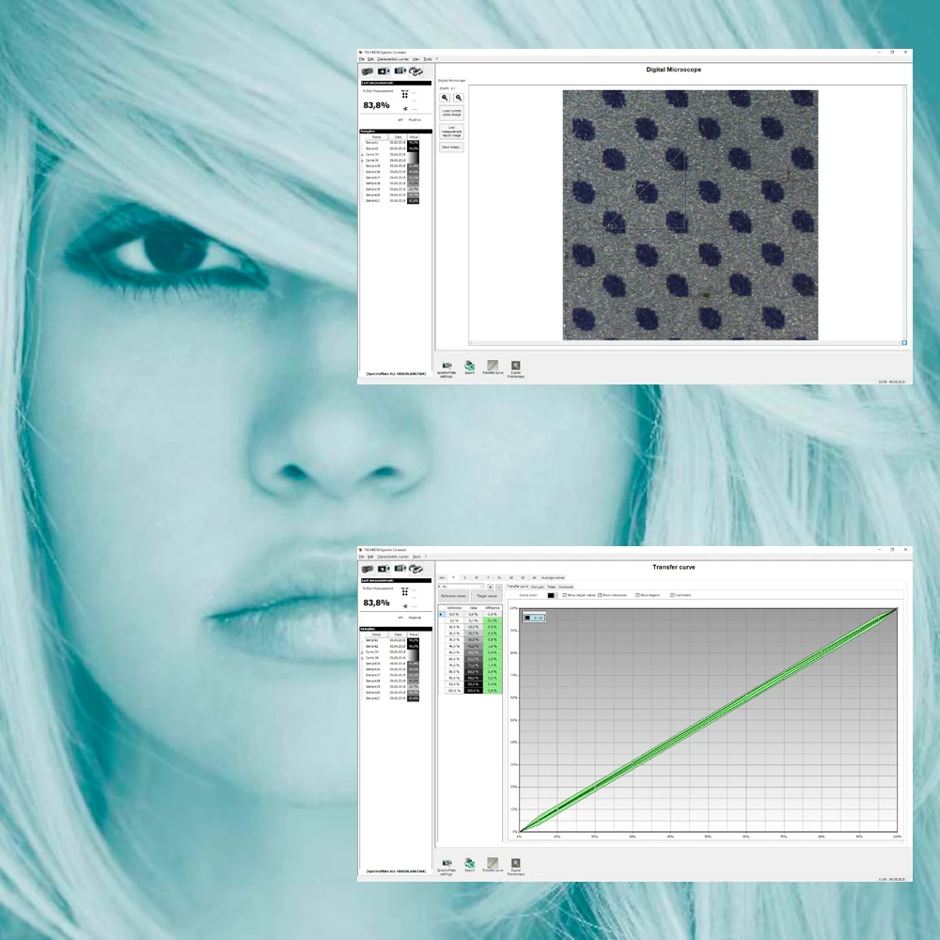Click Load current video image button

pos(452,112)
